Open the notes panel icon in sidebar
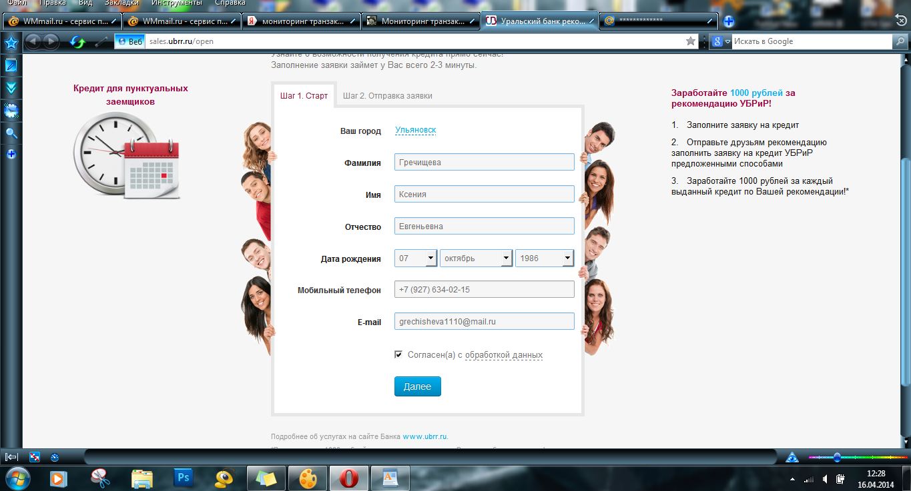Screen dimensions: 911x491 [11, 65]
